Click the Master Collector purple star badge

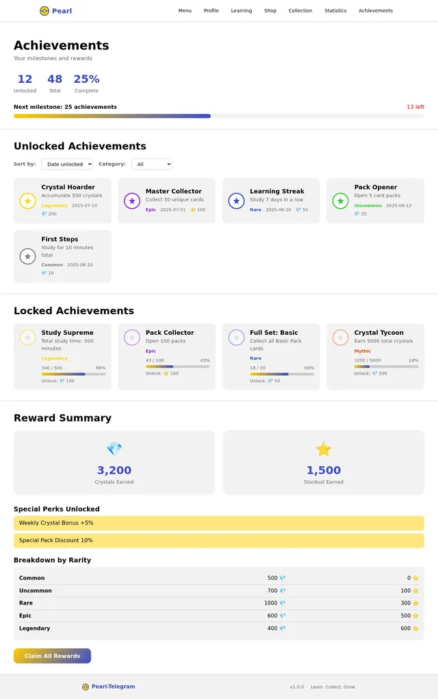coord(132,201)
